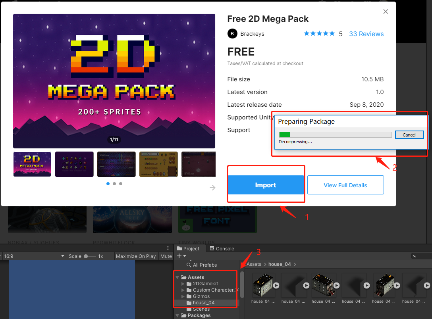This screenshot has width=432, height=319.
Task: Select the house_04 folder in tree
Action: click(x=204, y=303)
